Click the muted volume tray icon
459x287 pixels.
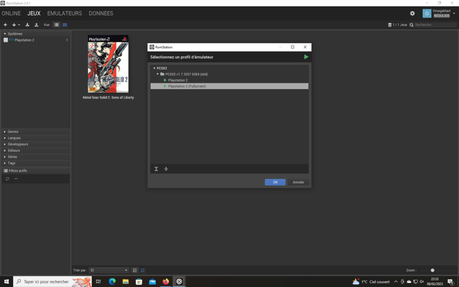(x=422, y=282)
